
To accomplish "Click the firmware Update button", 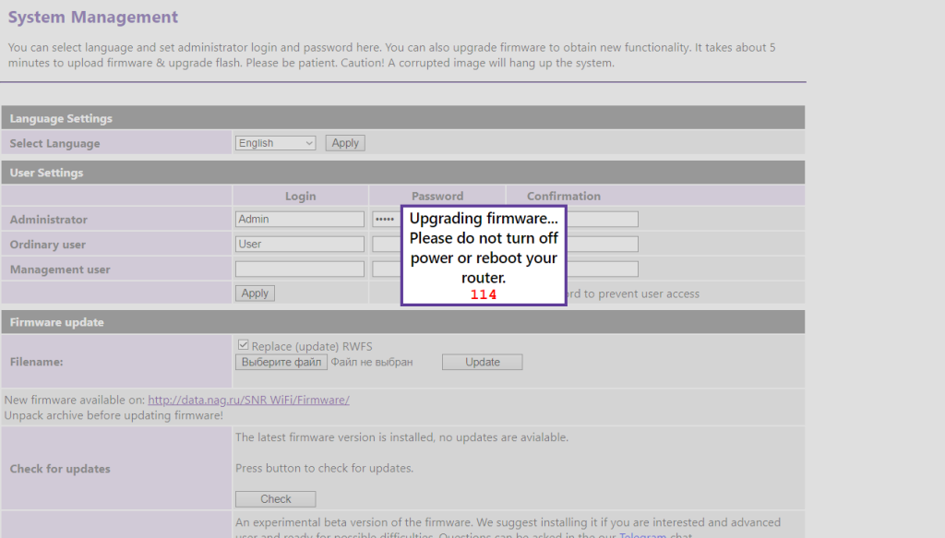I will tap(482, 362).
